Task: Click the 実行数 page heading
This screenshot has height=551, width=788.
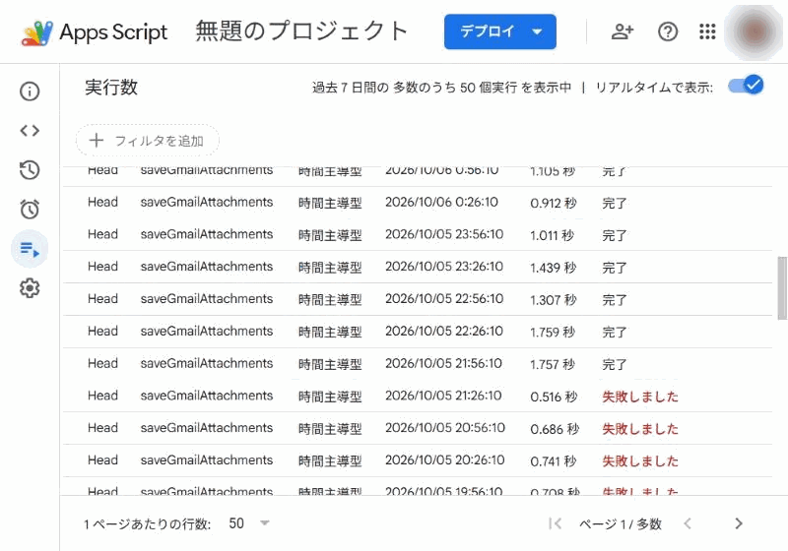Action: tap(111, 88)
